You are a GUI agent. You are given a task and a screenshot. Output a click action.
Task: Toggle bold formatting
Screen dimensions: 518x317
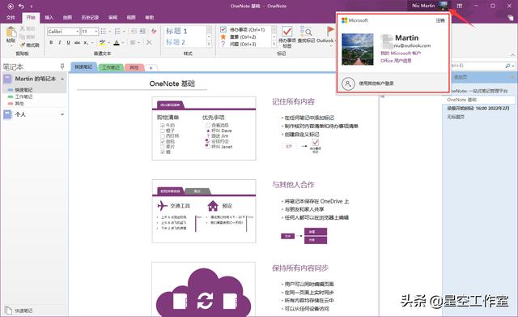tap(51, 42)
